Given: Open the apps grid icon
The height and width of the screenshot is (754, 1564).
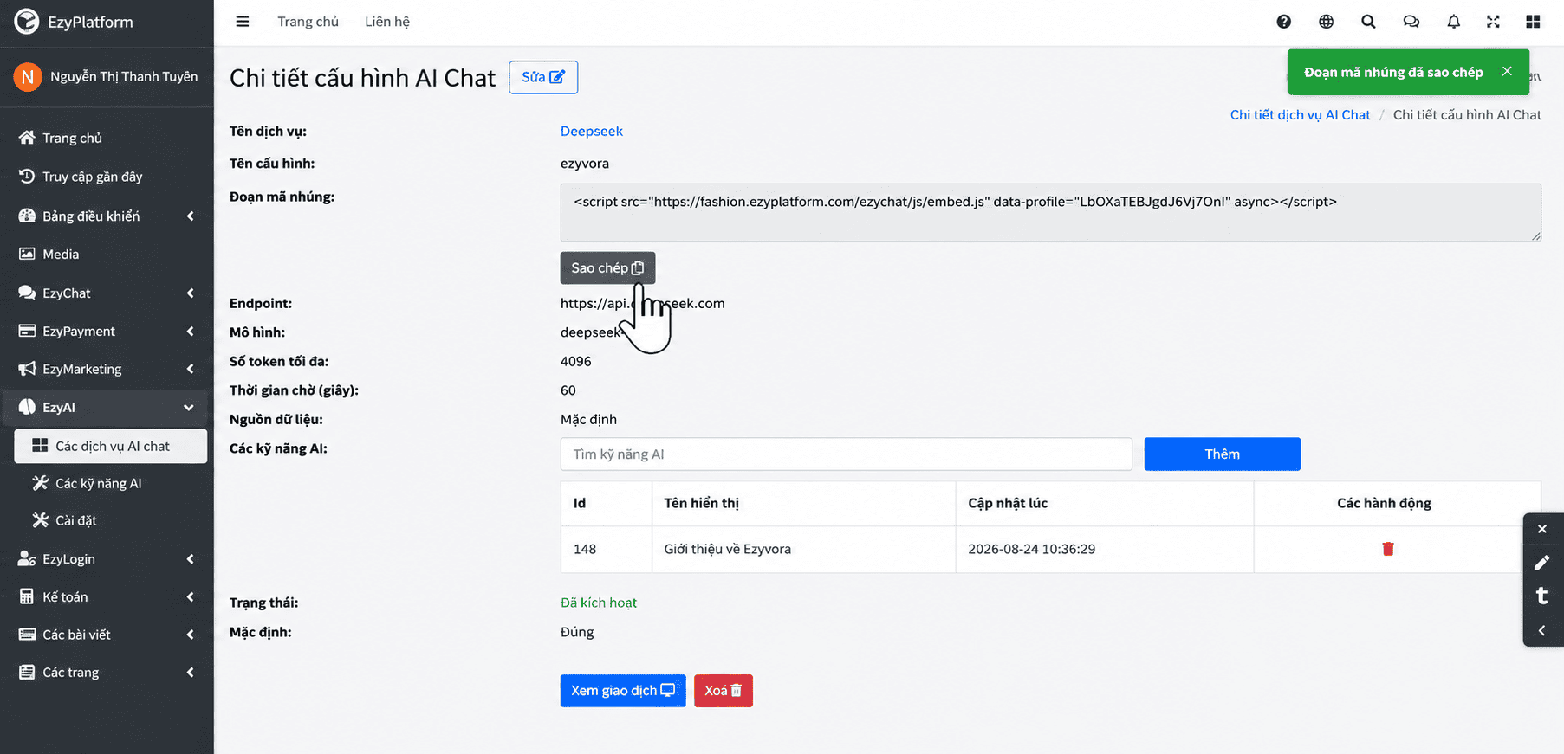Looking at the screenshot, I should coord(1533,22).
